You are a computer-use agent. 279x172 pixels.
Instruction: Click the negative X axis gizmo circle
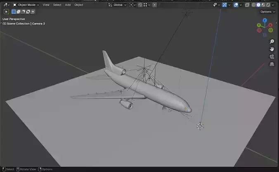(259, 30)
